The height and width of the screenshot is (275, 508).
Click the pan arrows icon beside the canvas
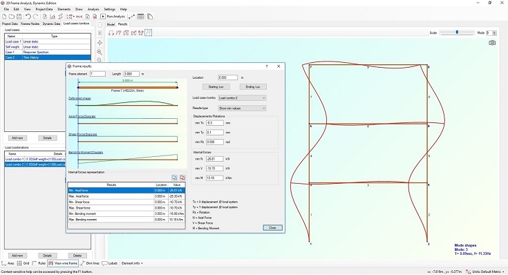point(100,43)
